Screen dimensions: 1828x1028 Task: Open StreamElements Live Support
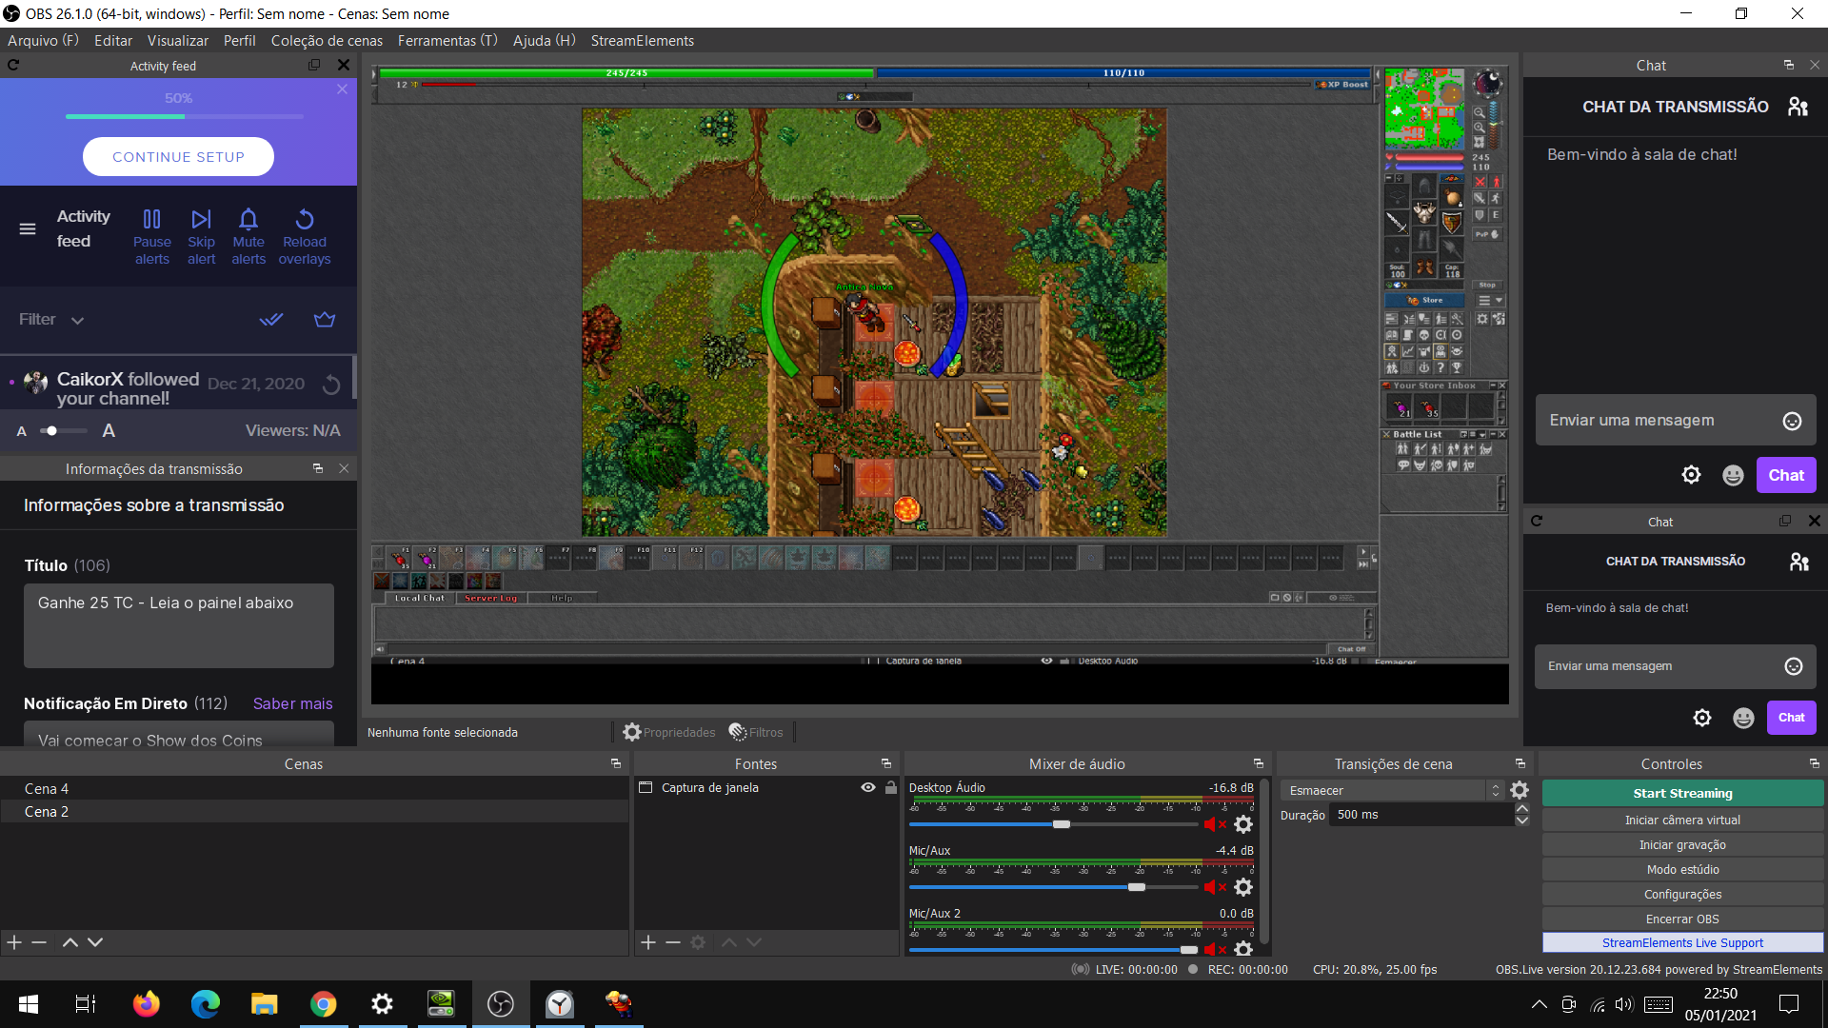click(1682, 942)
